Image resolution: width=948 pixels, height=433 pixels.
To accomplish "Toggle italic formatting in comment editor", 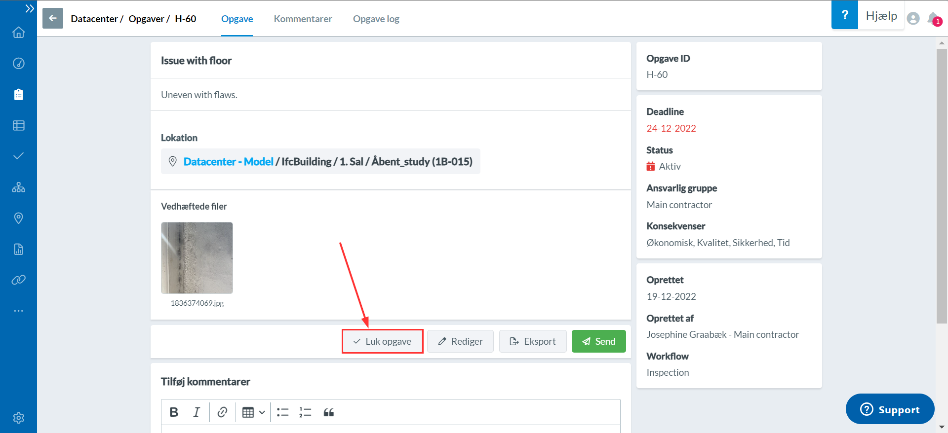I will click(197, 412).
